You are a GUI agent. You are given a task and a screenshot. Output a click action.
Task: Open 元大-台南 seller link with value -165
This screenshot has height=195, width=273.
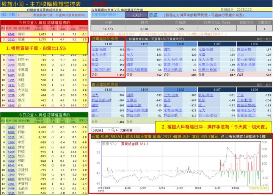pyautogui.click(x=171, y=95)
